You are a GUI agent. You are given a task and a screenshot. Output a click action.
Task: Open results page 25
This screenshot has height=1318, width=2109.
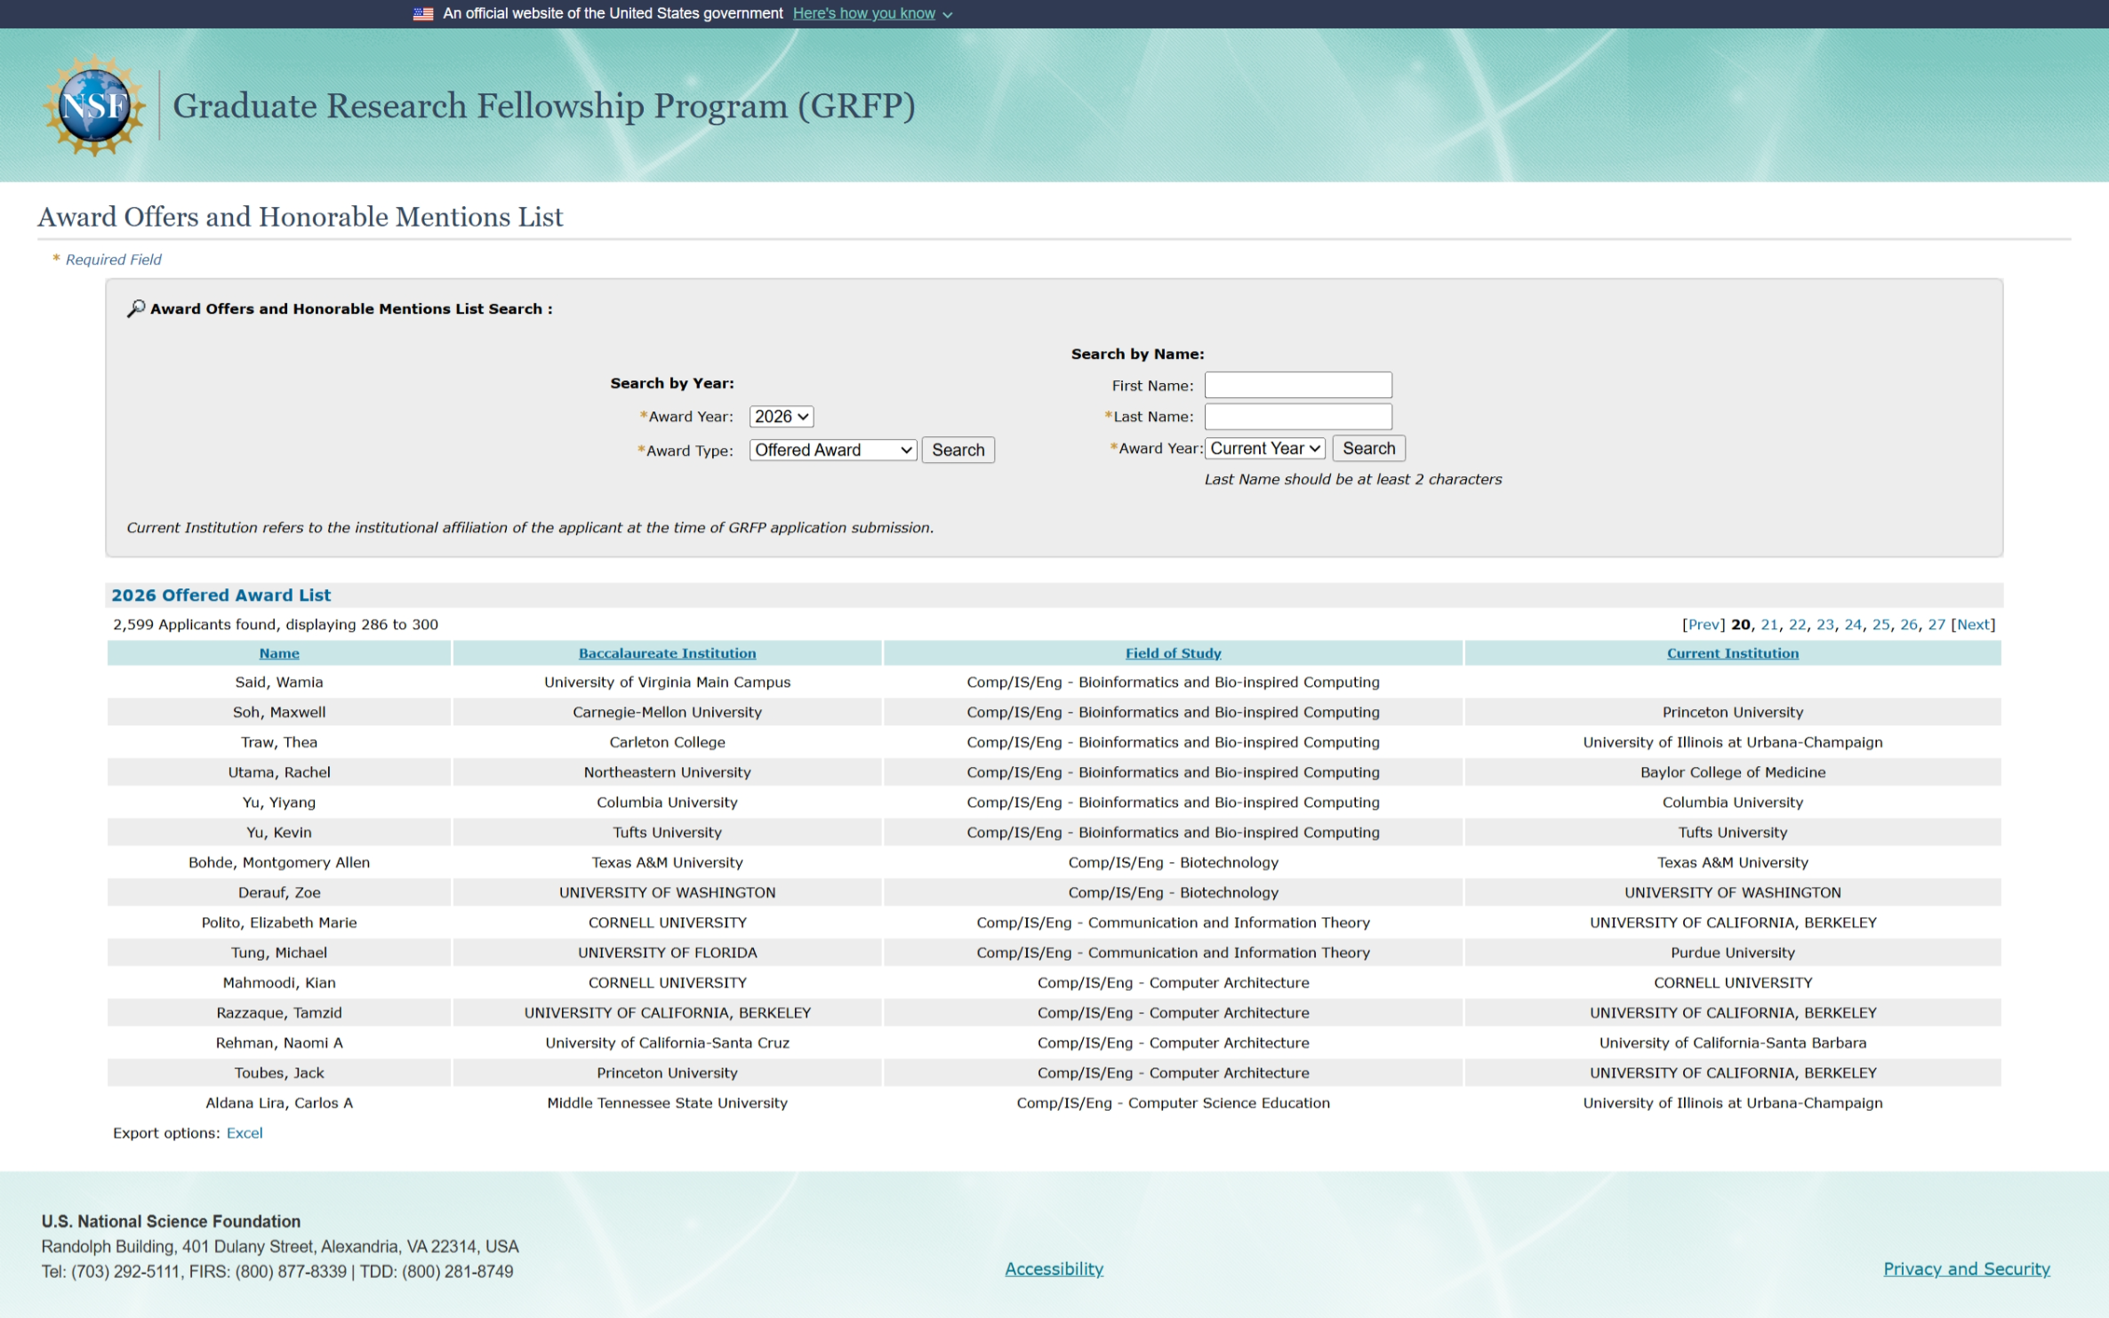pyautogui.click(x=1880, y=625)
